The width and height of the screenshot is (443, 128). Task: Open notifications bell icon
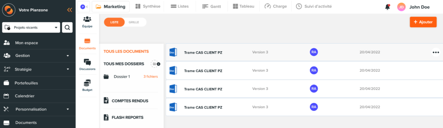click(x=388, y=7)
